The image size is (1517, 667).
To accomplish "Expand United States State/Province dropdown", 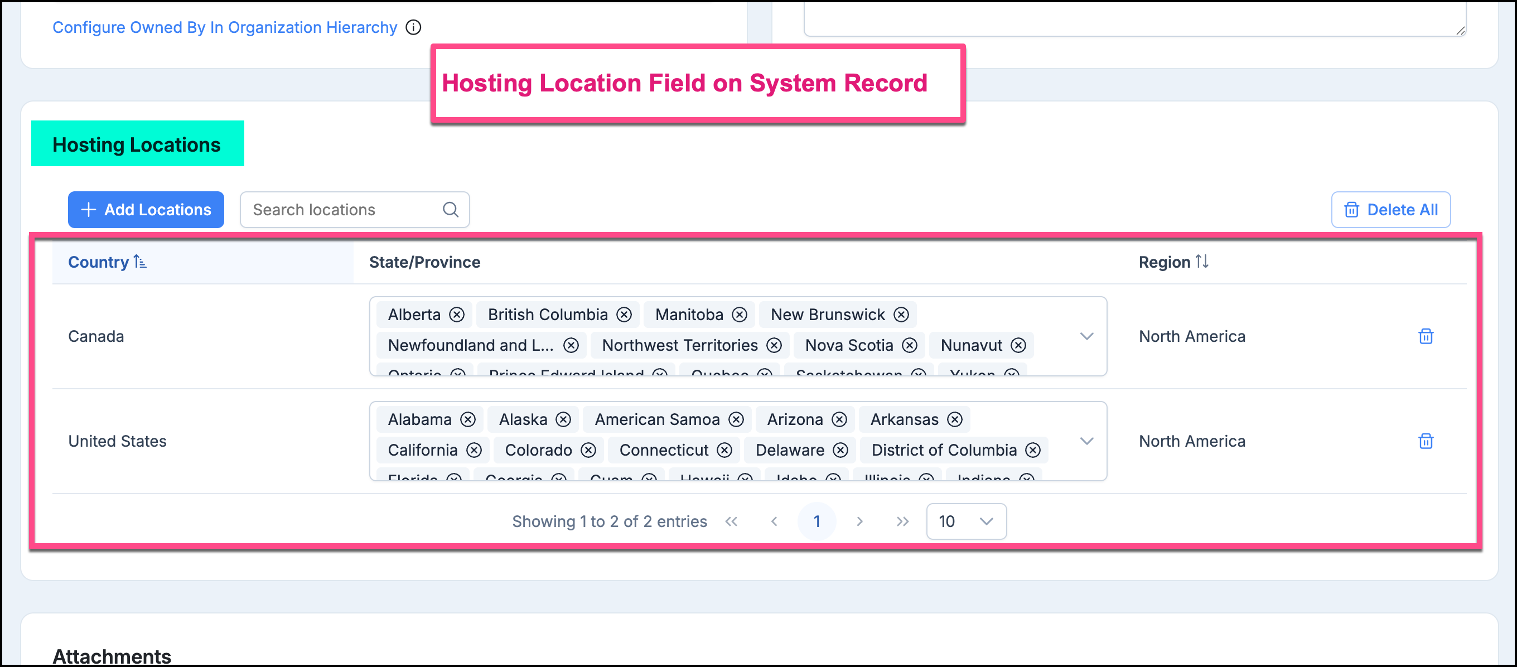I will pos(1086,441).
